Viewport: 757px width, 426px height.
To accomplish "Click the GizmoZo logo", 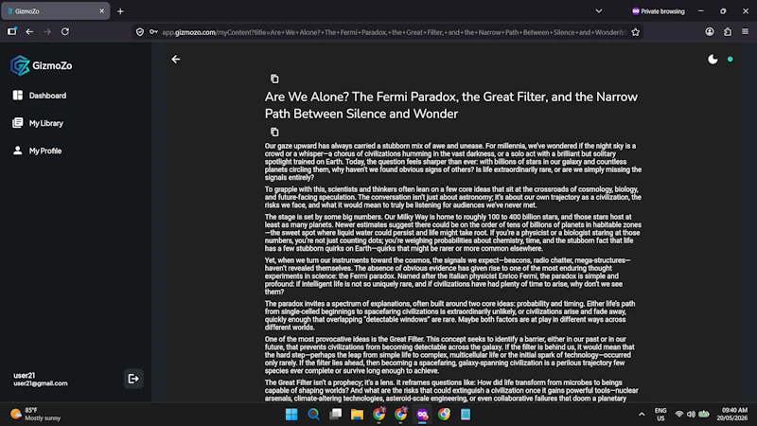I will 42,65.
